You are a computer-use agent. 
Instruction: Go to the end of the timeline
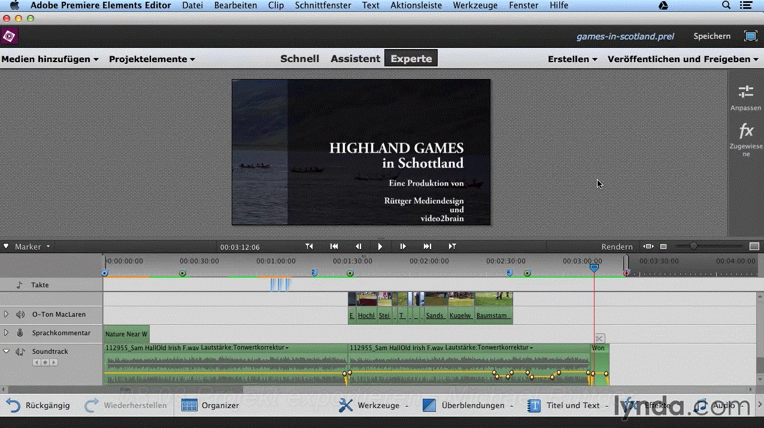[427, 246]
